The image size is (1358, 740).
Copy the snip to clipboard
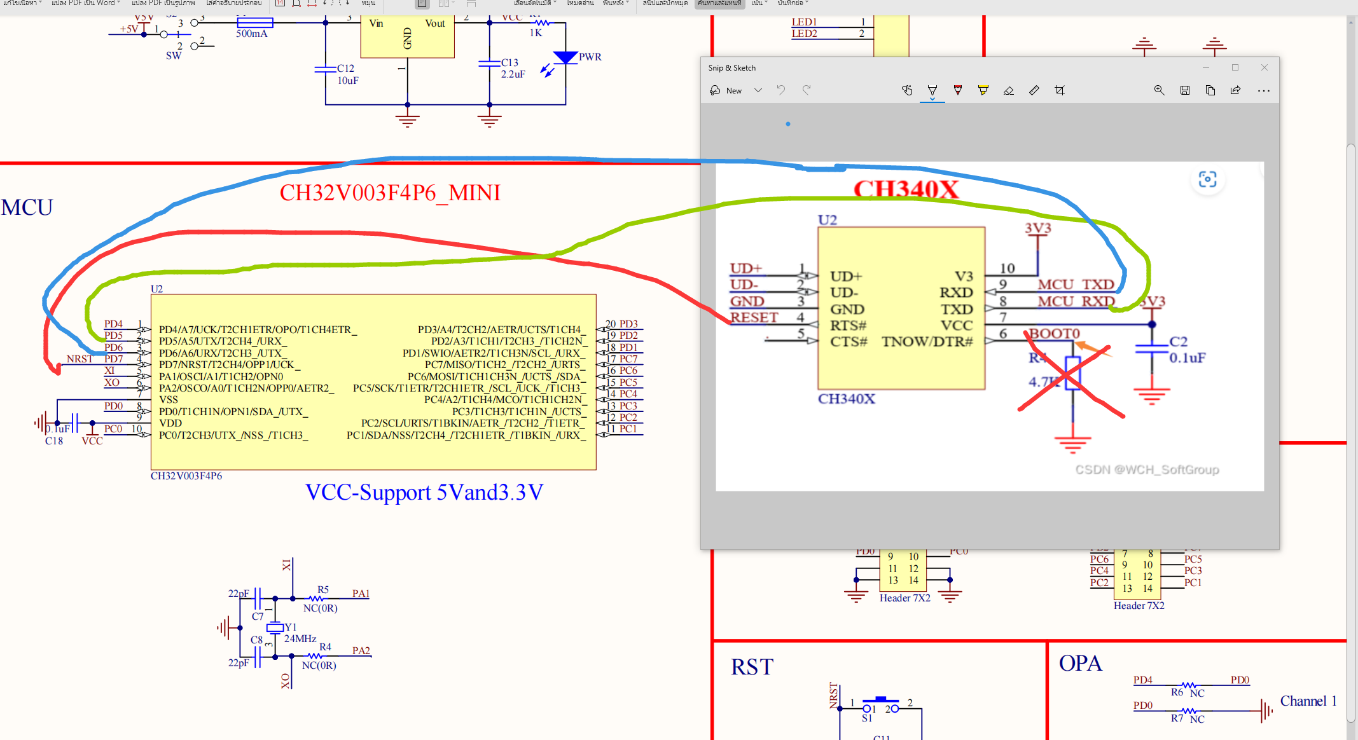tap(1210, 90)
